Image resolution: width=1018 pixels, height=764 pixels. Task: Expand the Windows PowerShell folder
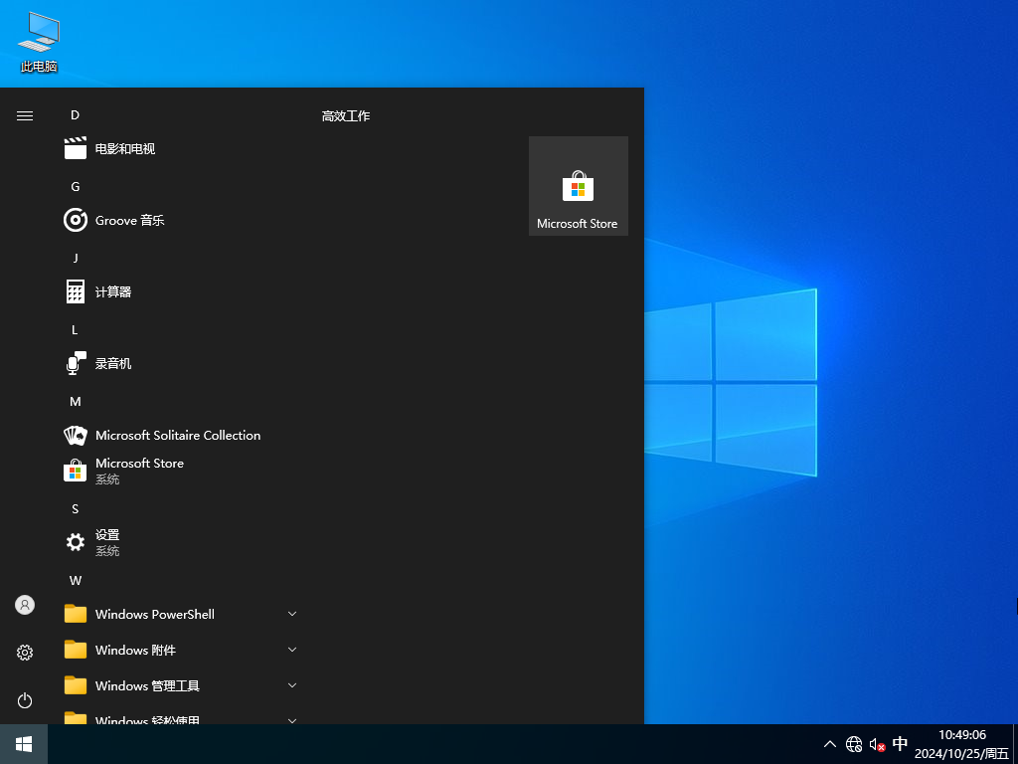click(x=155, y=614)
